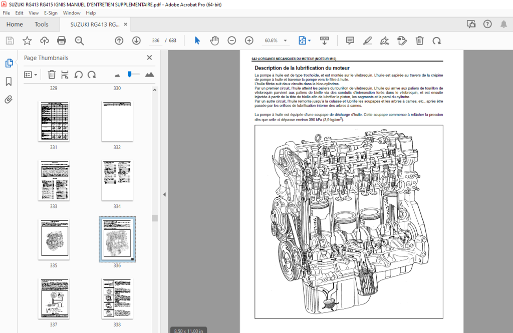Select page 333 thumbnail
The width and height of the screenshot is (513, 333).
54,181
